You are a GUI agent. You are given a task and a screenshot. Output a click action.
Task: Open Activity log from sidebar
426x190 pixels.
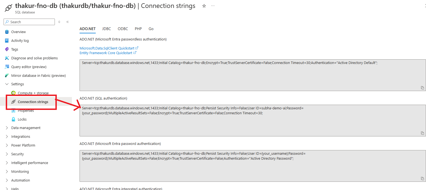coord(20,41)
